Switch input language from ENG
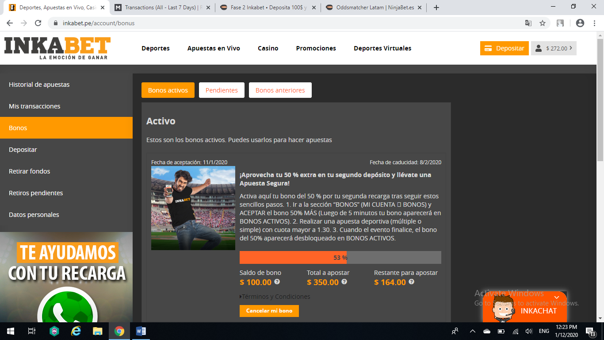The image size is (604, 340). [544, 331]
